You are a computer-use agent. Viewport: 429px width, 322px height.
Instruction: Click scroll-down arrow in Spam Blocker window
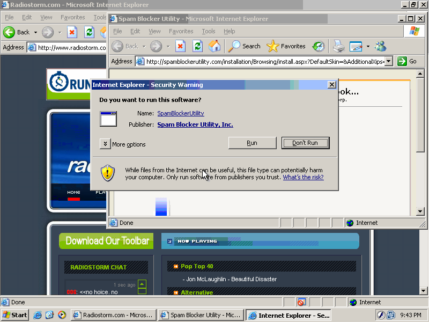pyautogui.click(x=420, y=211)
